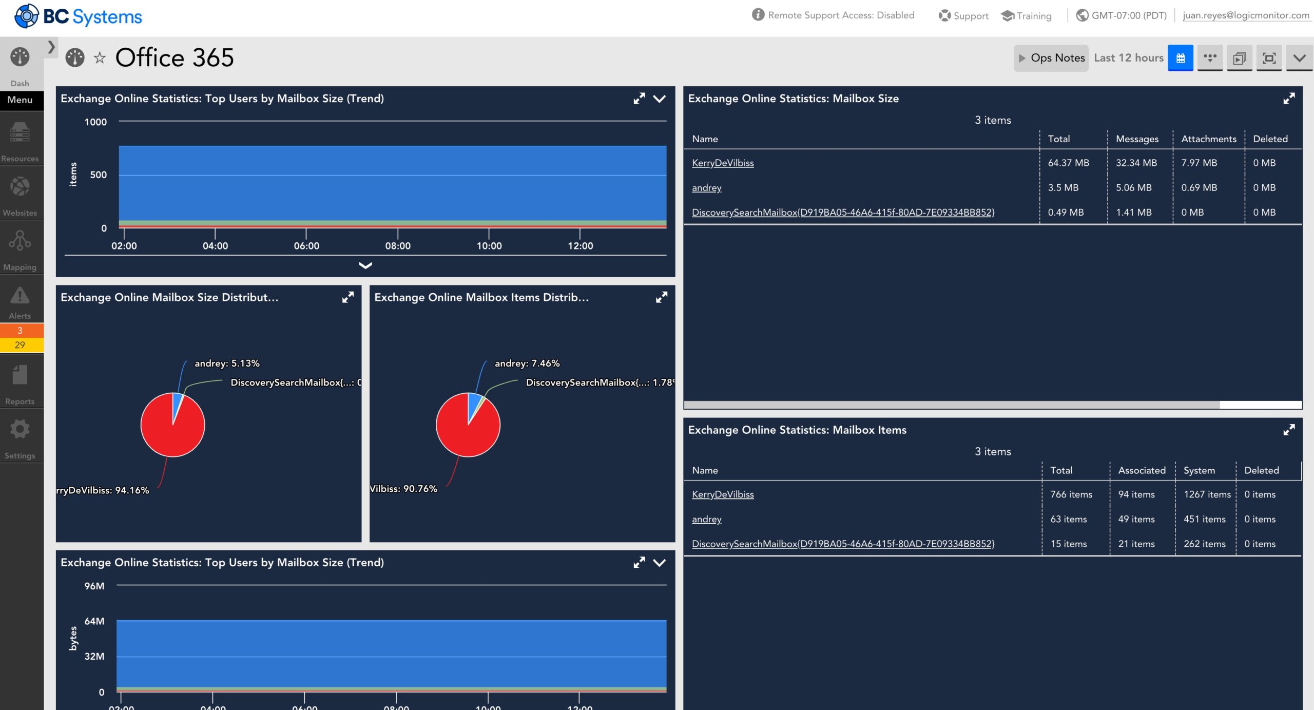This screenshot has height=710, width=1314.
Task: Open KerryDeVilbiss in Mailbox Size table
Action: point(723,163)
